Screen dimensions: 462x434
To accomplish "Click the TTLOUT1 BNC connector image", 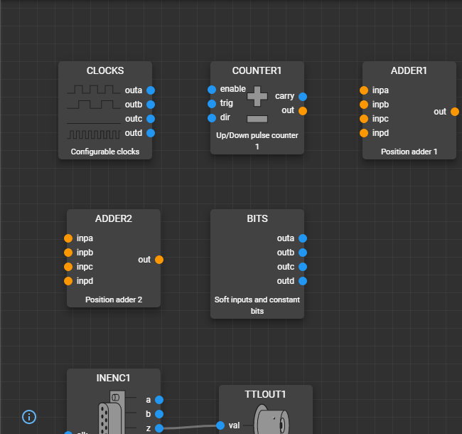I will (272, 419).
